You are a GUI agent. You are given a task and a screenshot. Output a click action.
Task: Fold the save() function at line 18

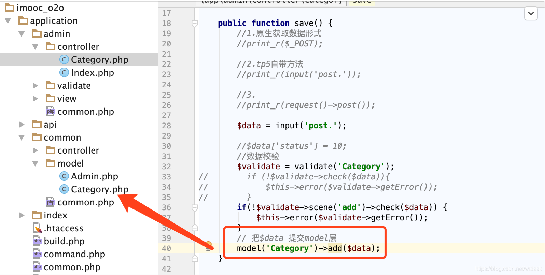(x=195, y=23)
